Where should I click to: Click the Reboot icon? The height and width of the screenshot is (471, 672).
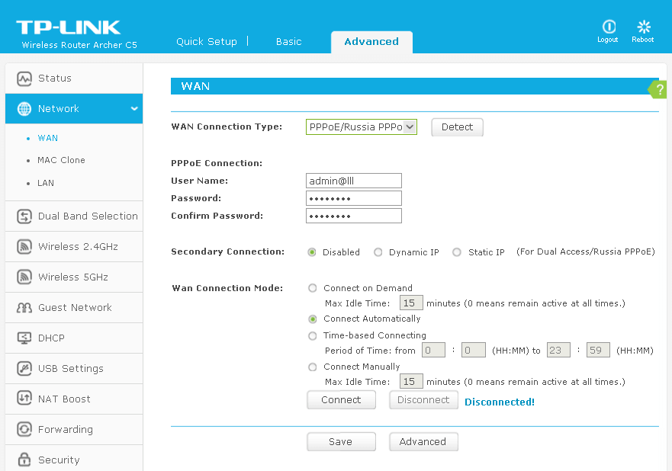643,27
